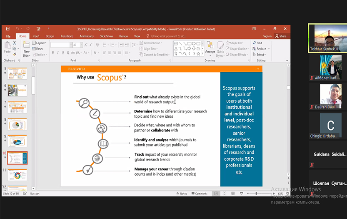Toggle text Shadow formatting
Screen dimensions: 347x219
(68, 53)
